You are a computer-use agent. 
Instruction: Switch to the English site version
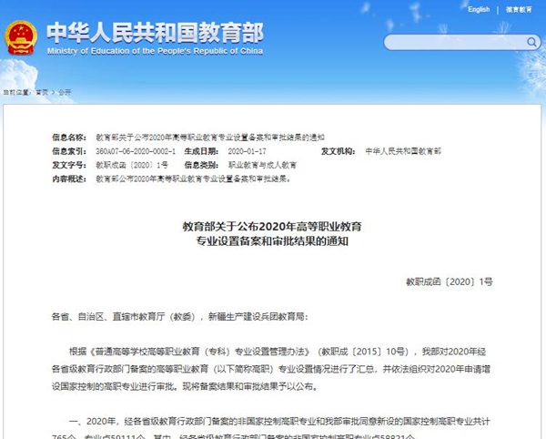tap(478, 10)
